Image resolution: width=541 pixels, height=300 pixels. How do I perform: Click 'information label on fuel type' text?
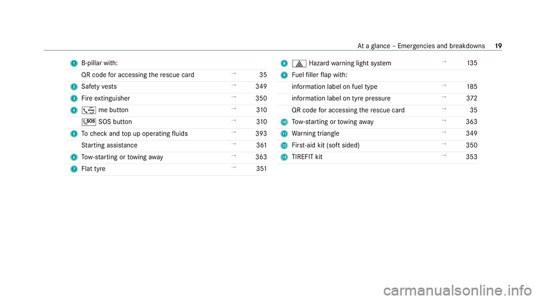click(x=334, y=87)
